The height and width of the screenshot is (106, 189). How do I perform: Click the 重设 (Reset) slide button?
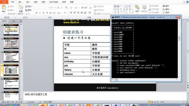(x=28, y=10)
